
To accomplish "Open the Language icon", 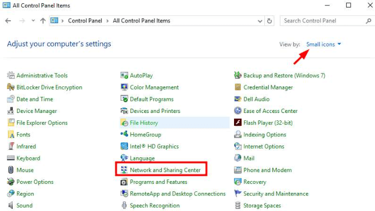I will (124, 158).
